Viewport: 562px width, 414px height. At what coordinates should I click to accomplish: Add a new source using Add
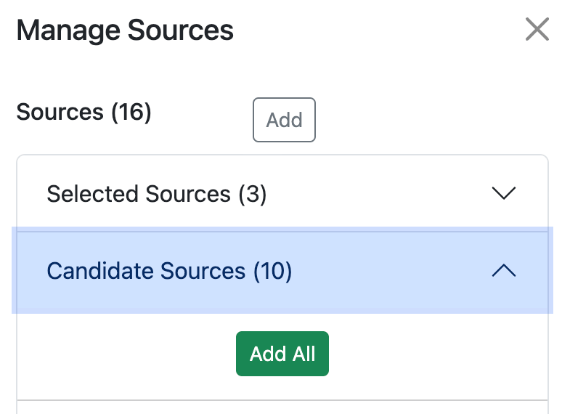click(284, 120)
